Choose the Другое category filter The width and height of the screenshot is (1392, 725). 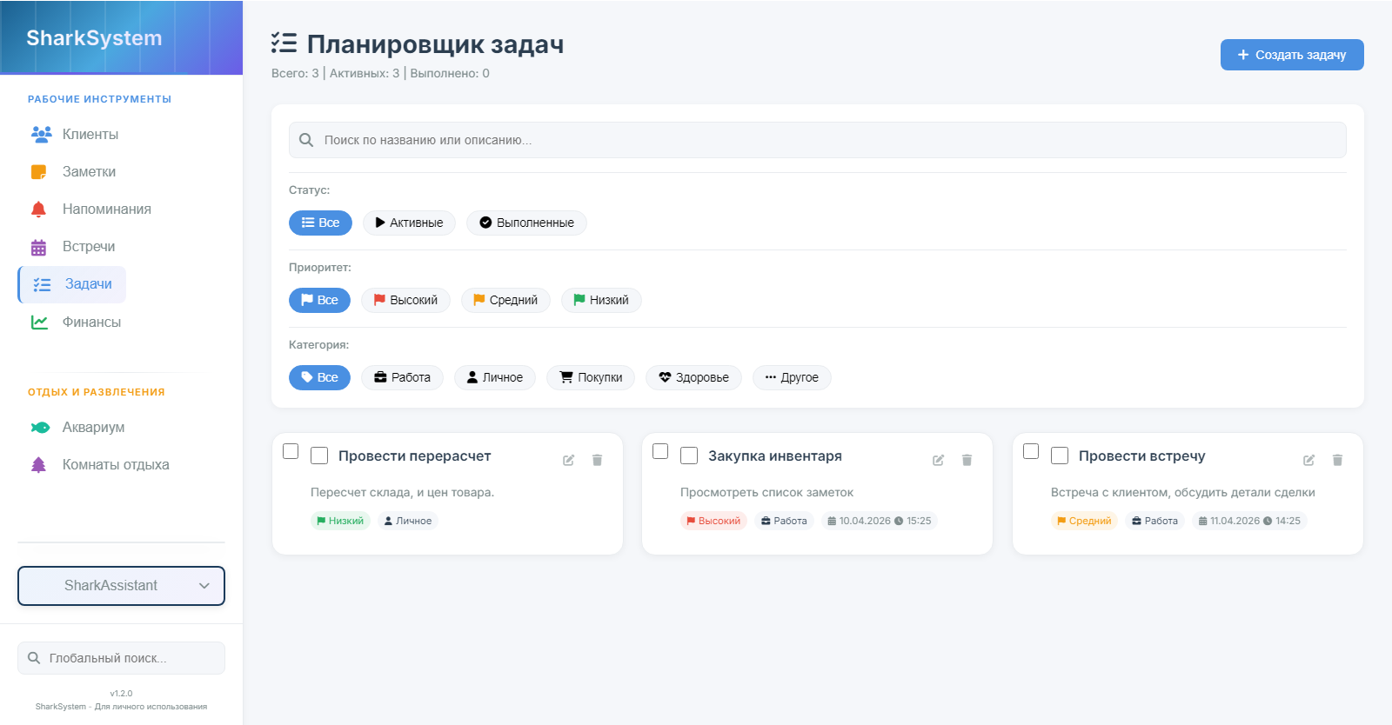click(792, 377)
